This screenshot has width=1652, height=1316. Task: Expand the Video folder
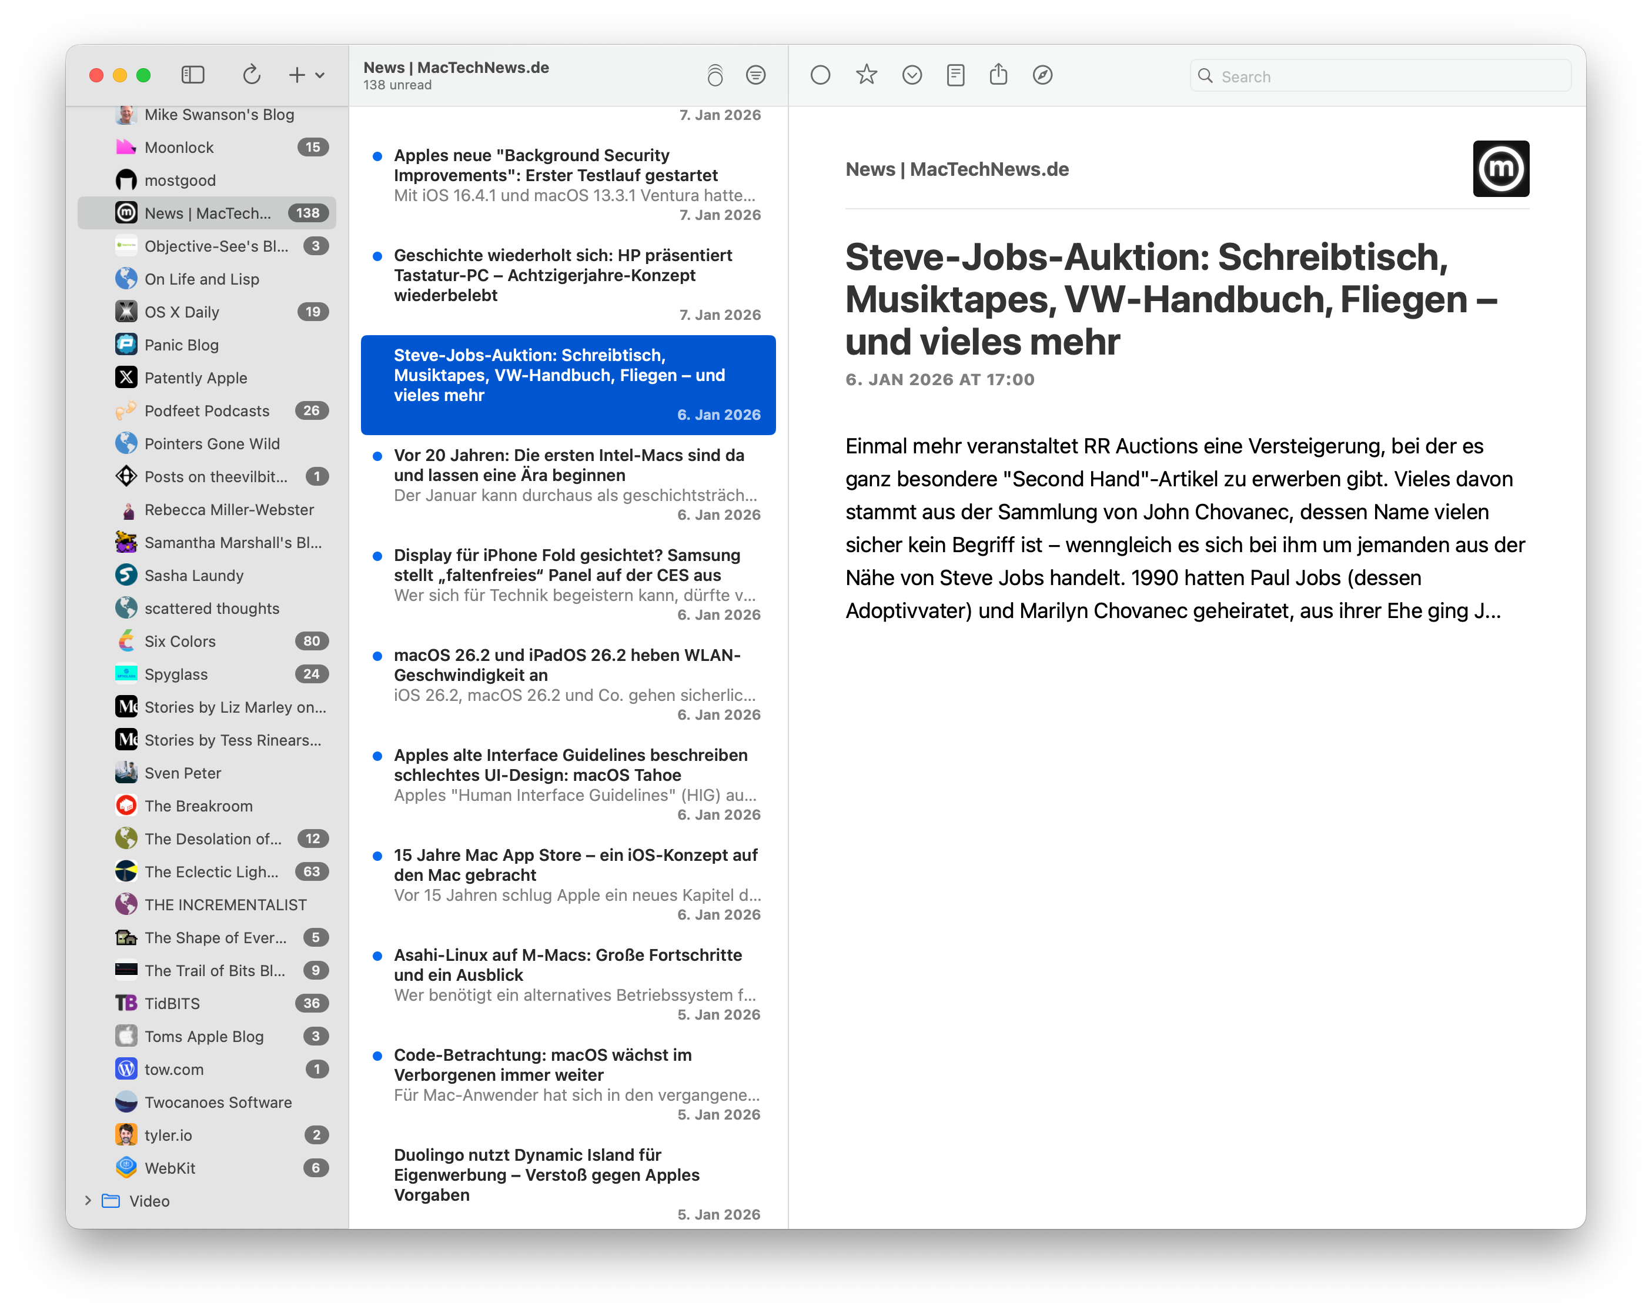(88, 1201)
